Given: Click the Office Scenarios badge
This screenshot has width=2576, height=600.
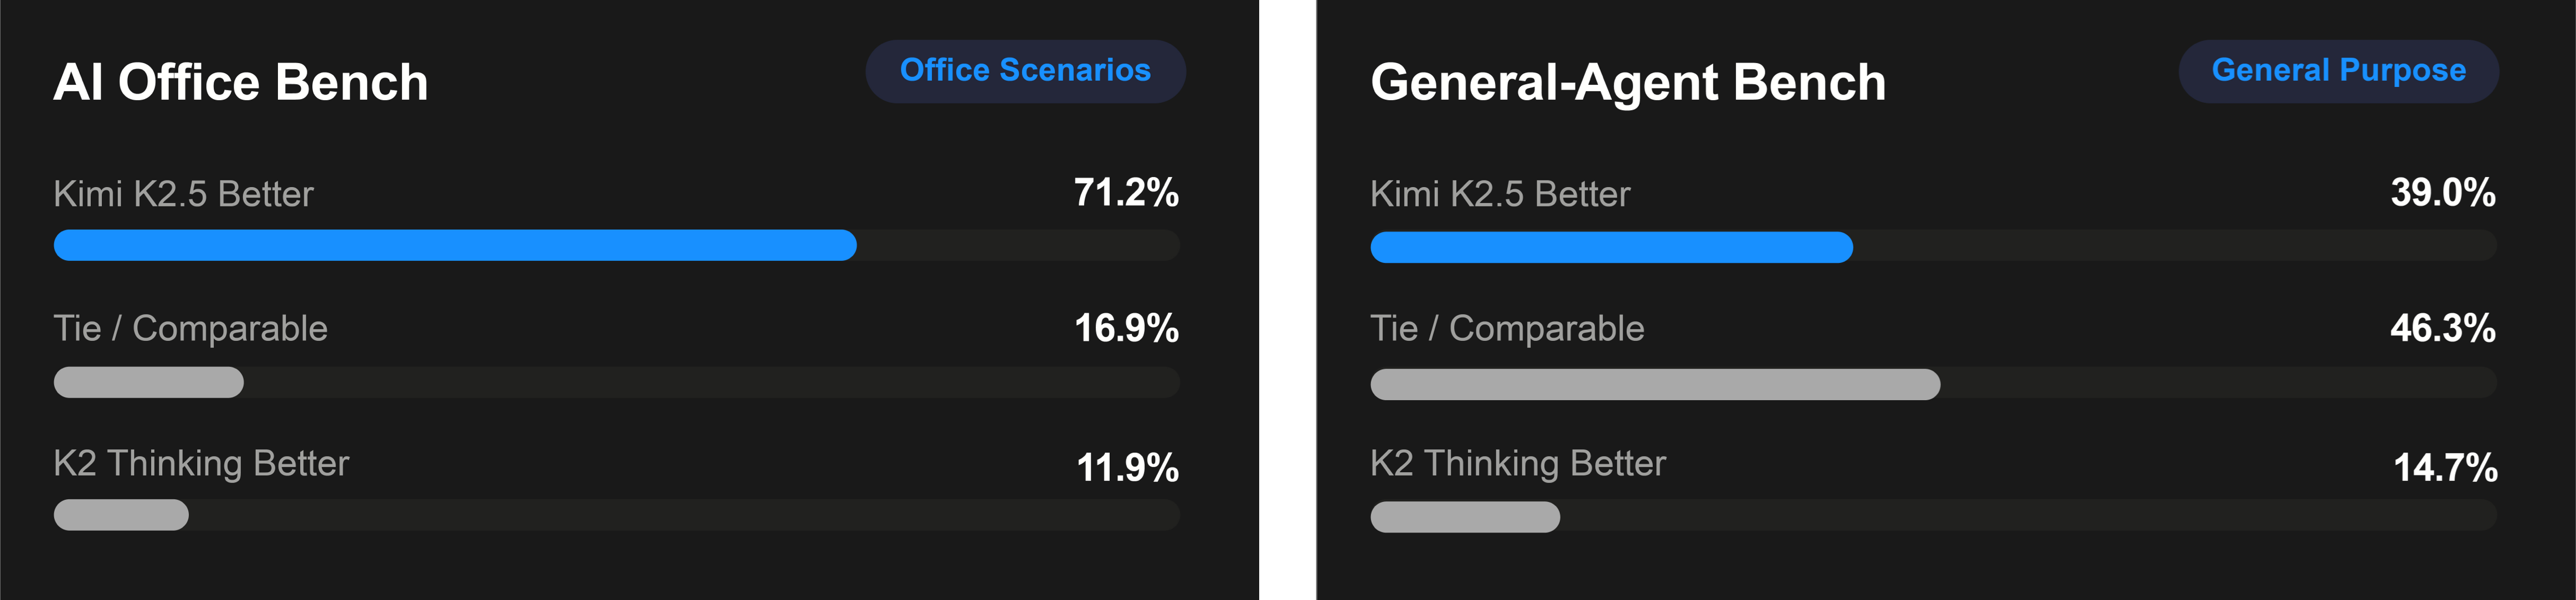Looking at the screenshot, I should 1025,71.
